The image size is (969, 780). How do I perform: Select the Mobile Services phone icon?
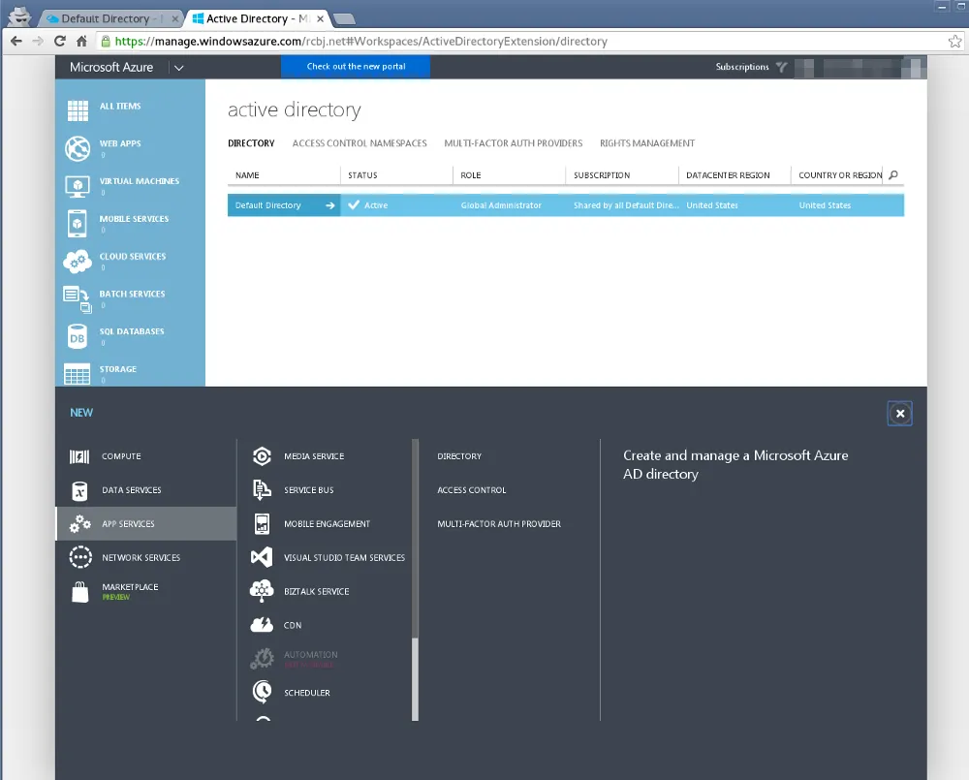(x=78, y=224)
